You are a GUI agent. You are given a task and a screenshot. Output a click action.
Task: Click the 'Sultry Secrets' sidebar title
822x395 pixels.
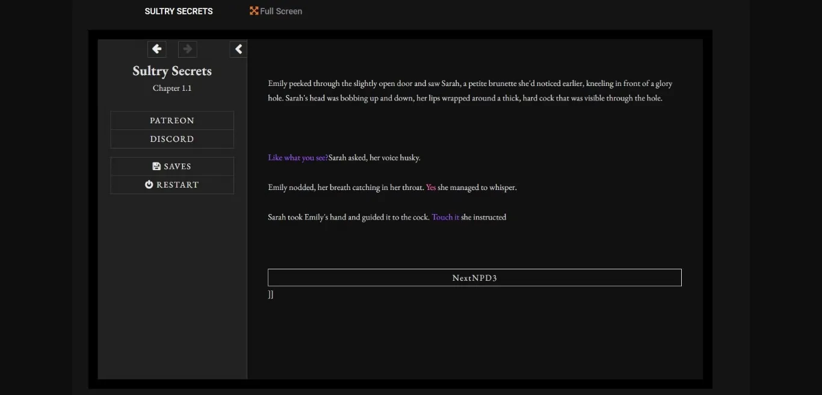coord(172,70)
